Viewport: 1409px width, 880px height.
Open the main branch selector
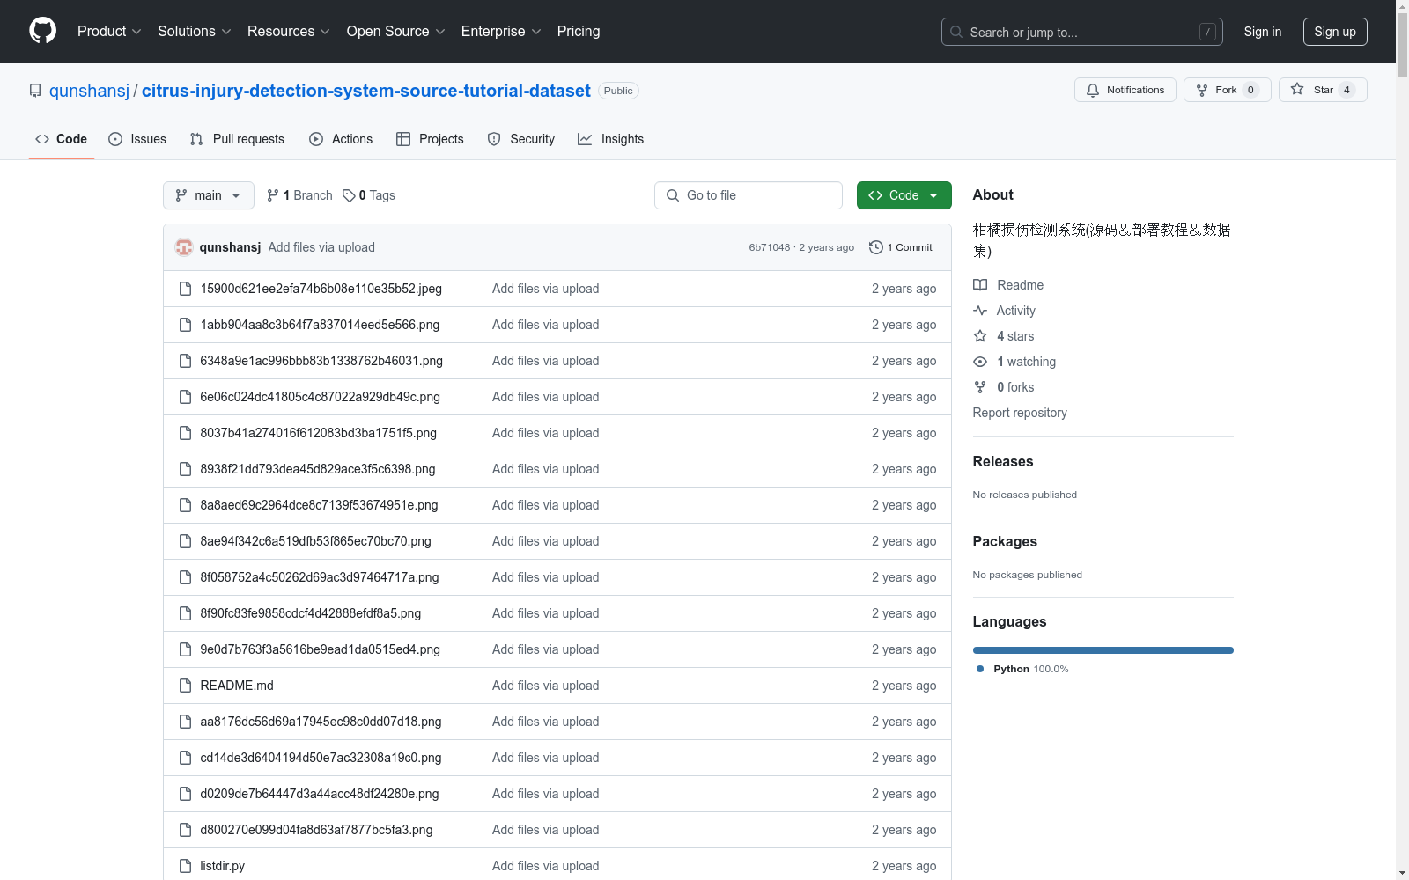point(209,195)
